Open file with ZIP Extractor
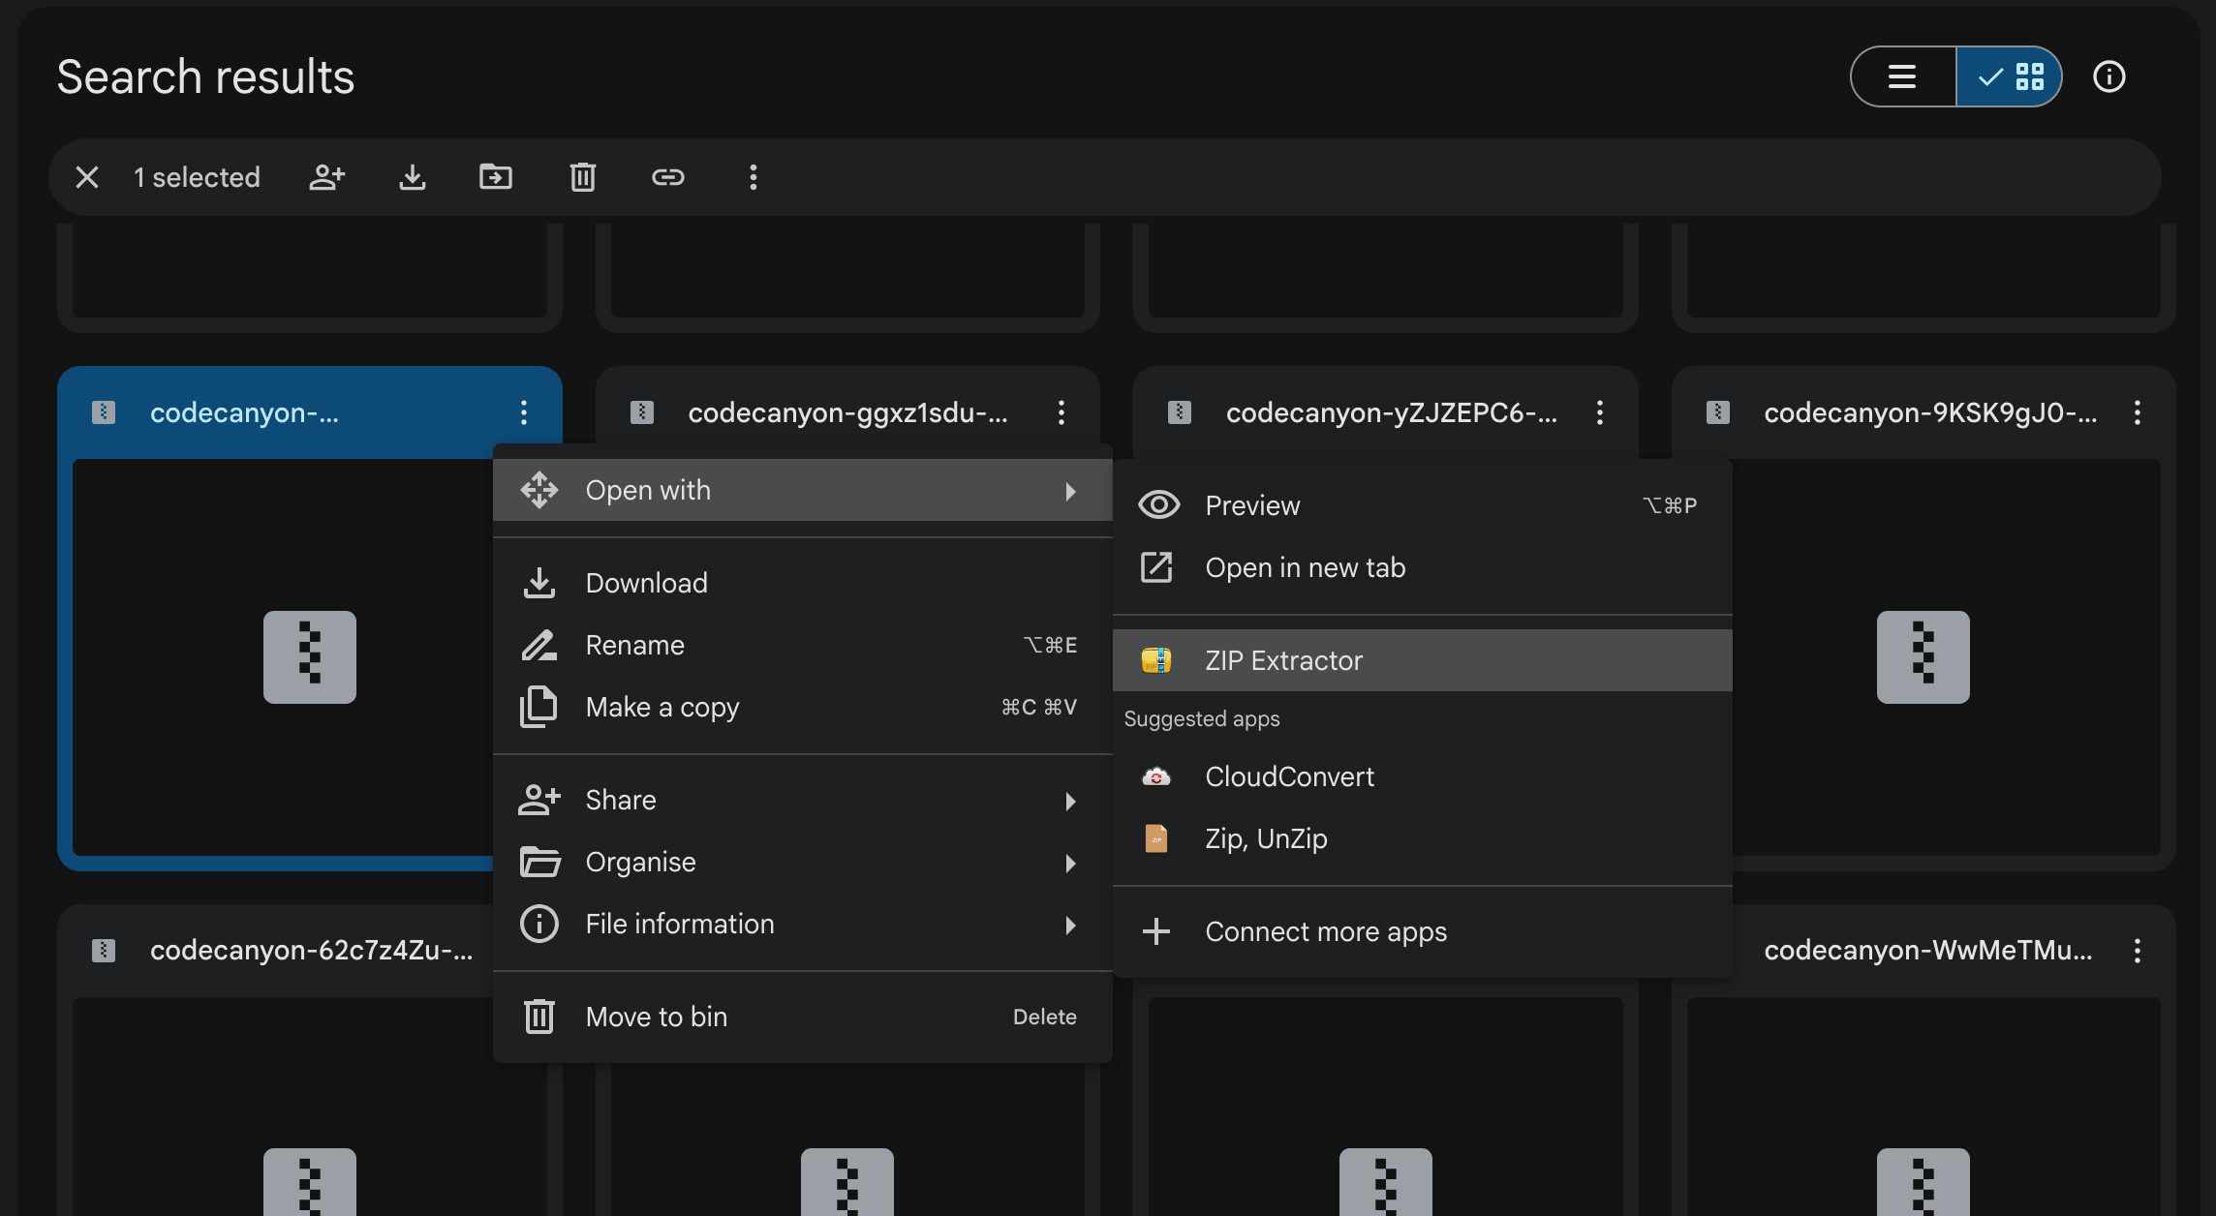 click(x=1423, y=660)
